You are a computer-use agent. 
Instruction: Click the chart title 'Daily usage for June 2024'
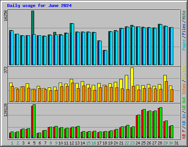pyautogui.click(x=39, y=6)
